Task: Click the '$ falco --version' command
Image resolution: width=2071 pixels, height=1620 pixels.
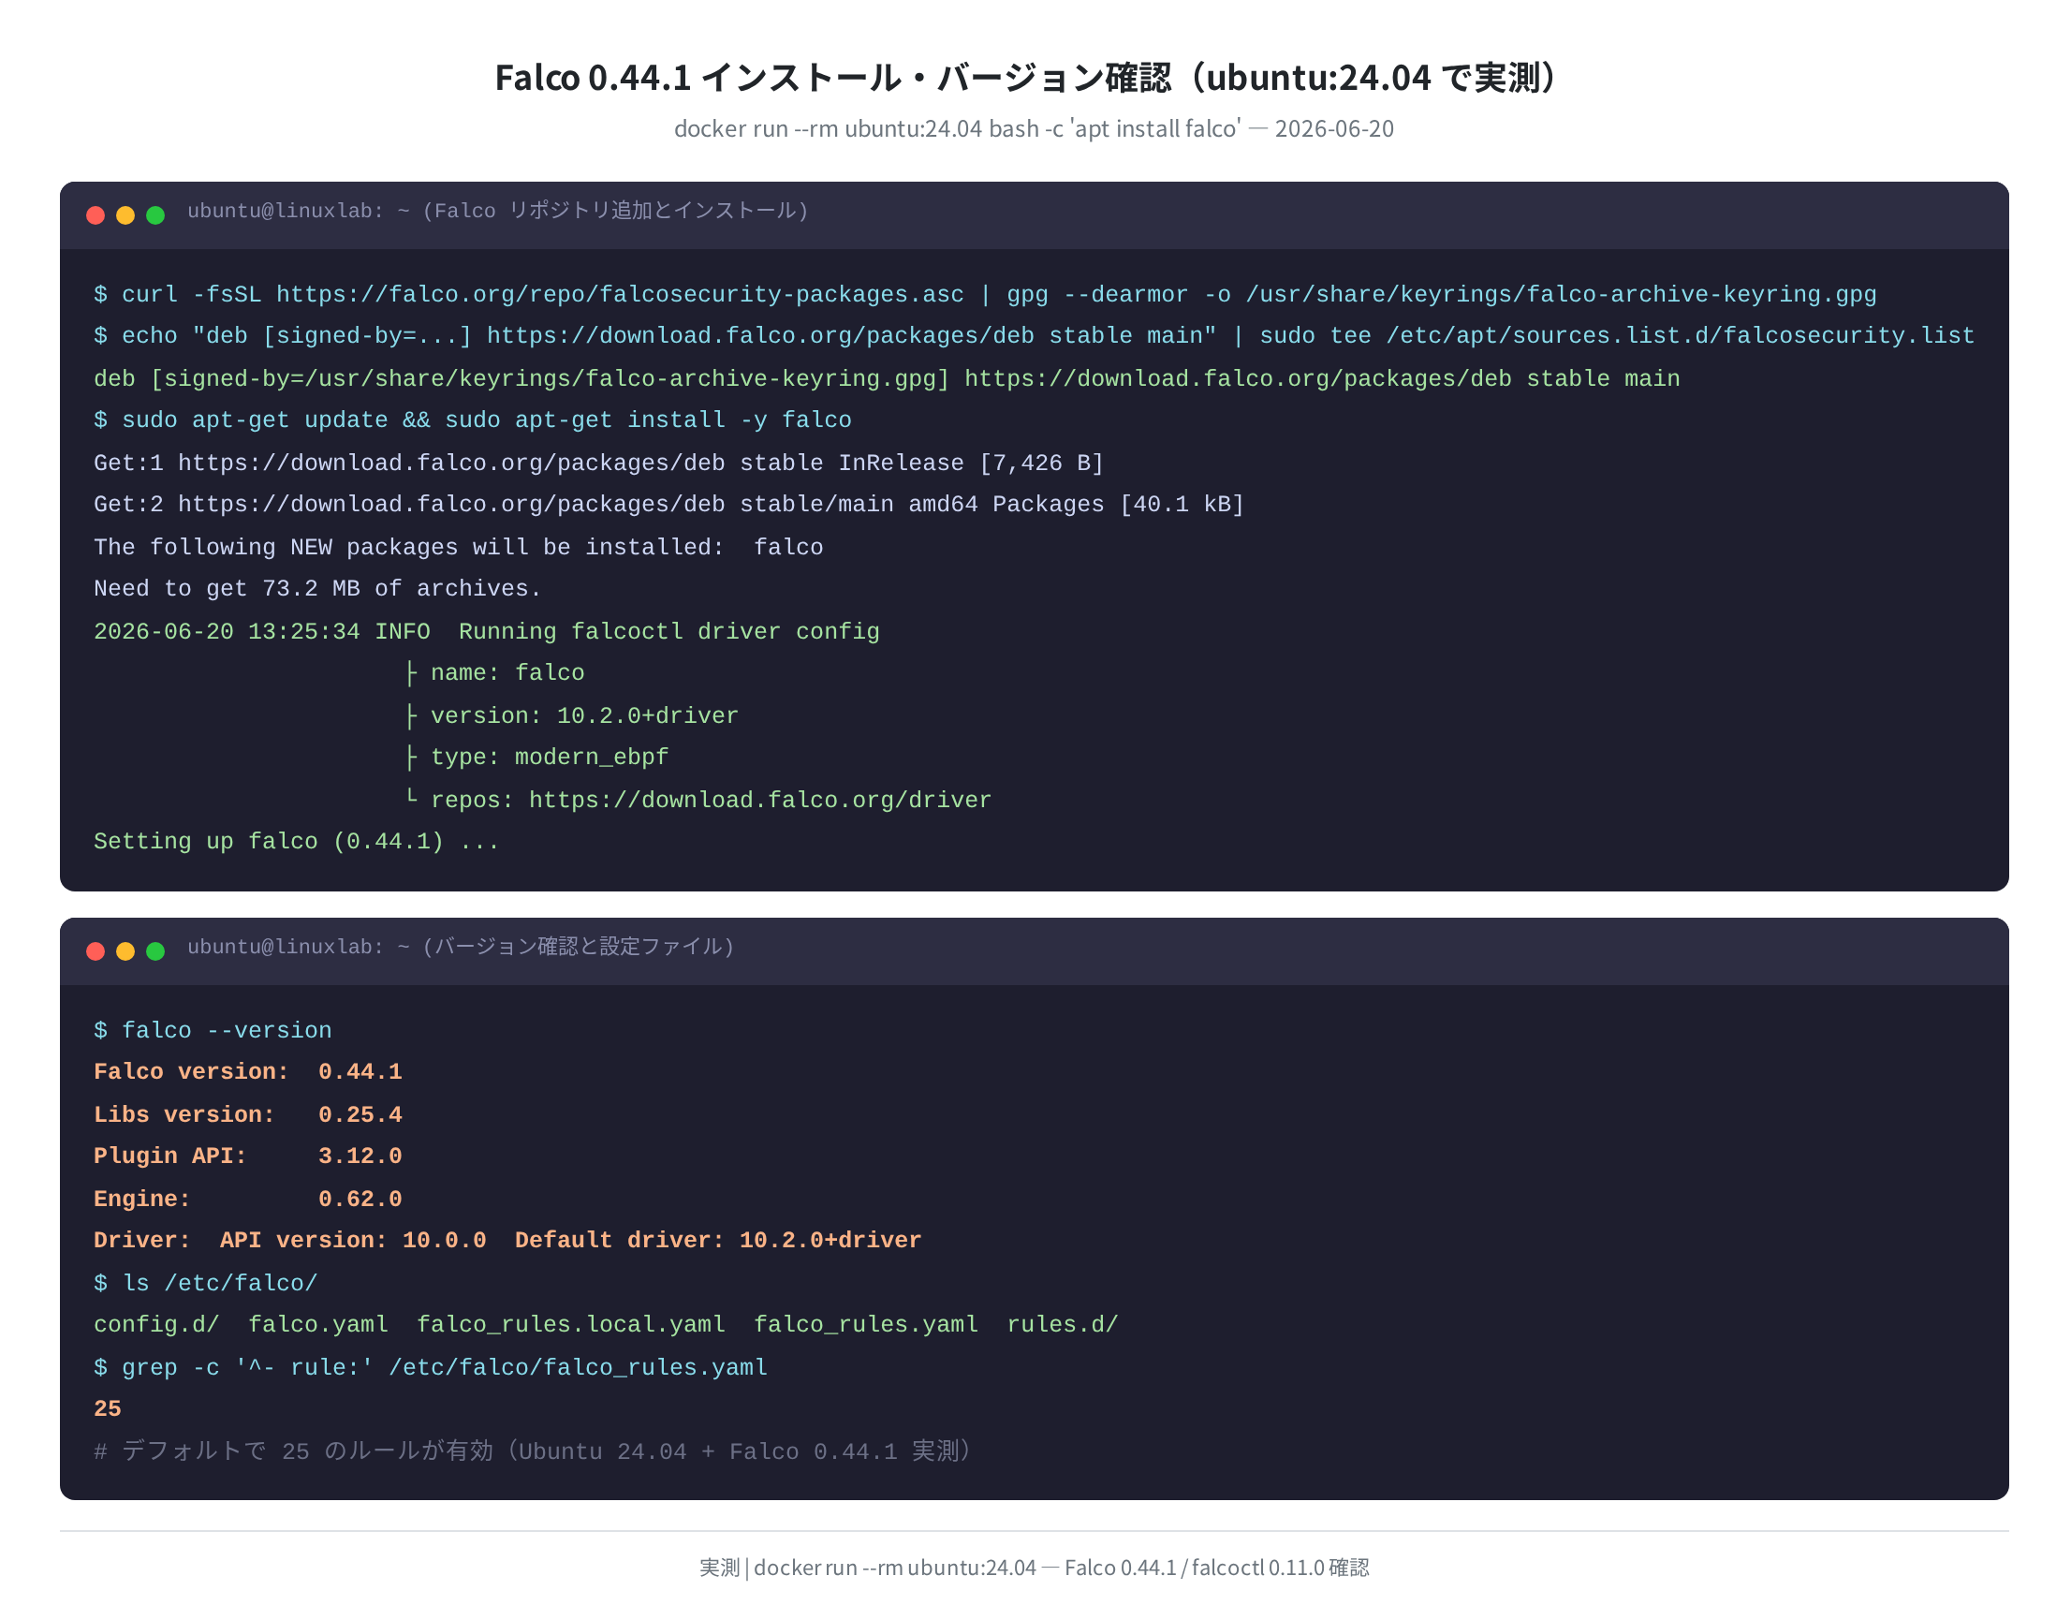Action: point(213,1031)
